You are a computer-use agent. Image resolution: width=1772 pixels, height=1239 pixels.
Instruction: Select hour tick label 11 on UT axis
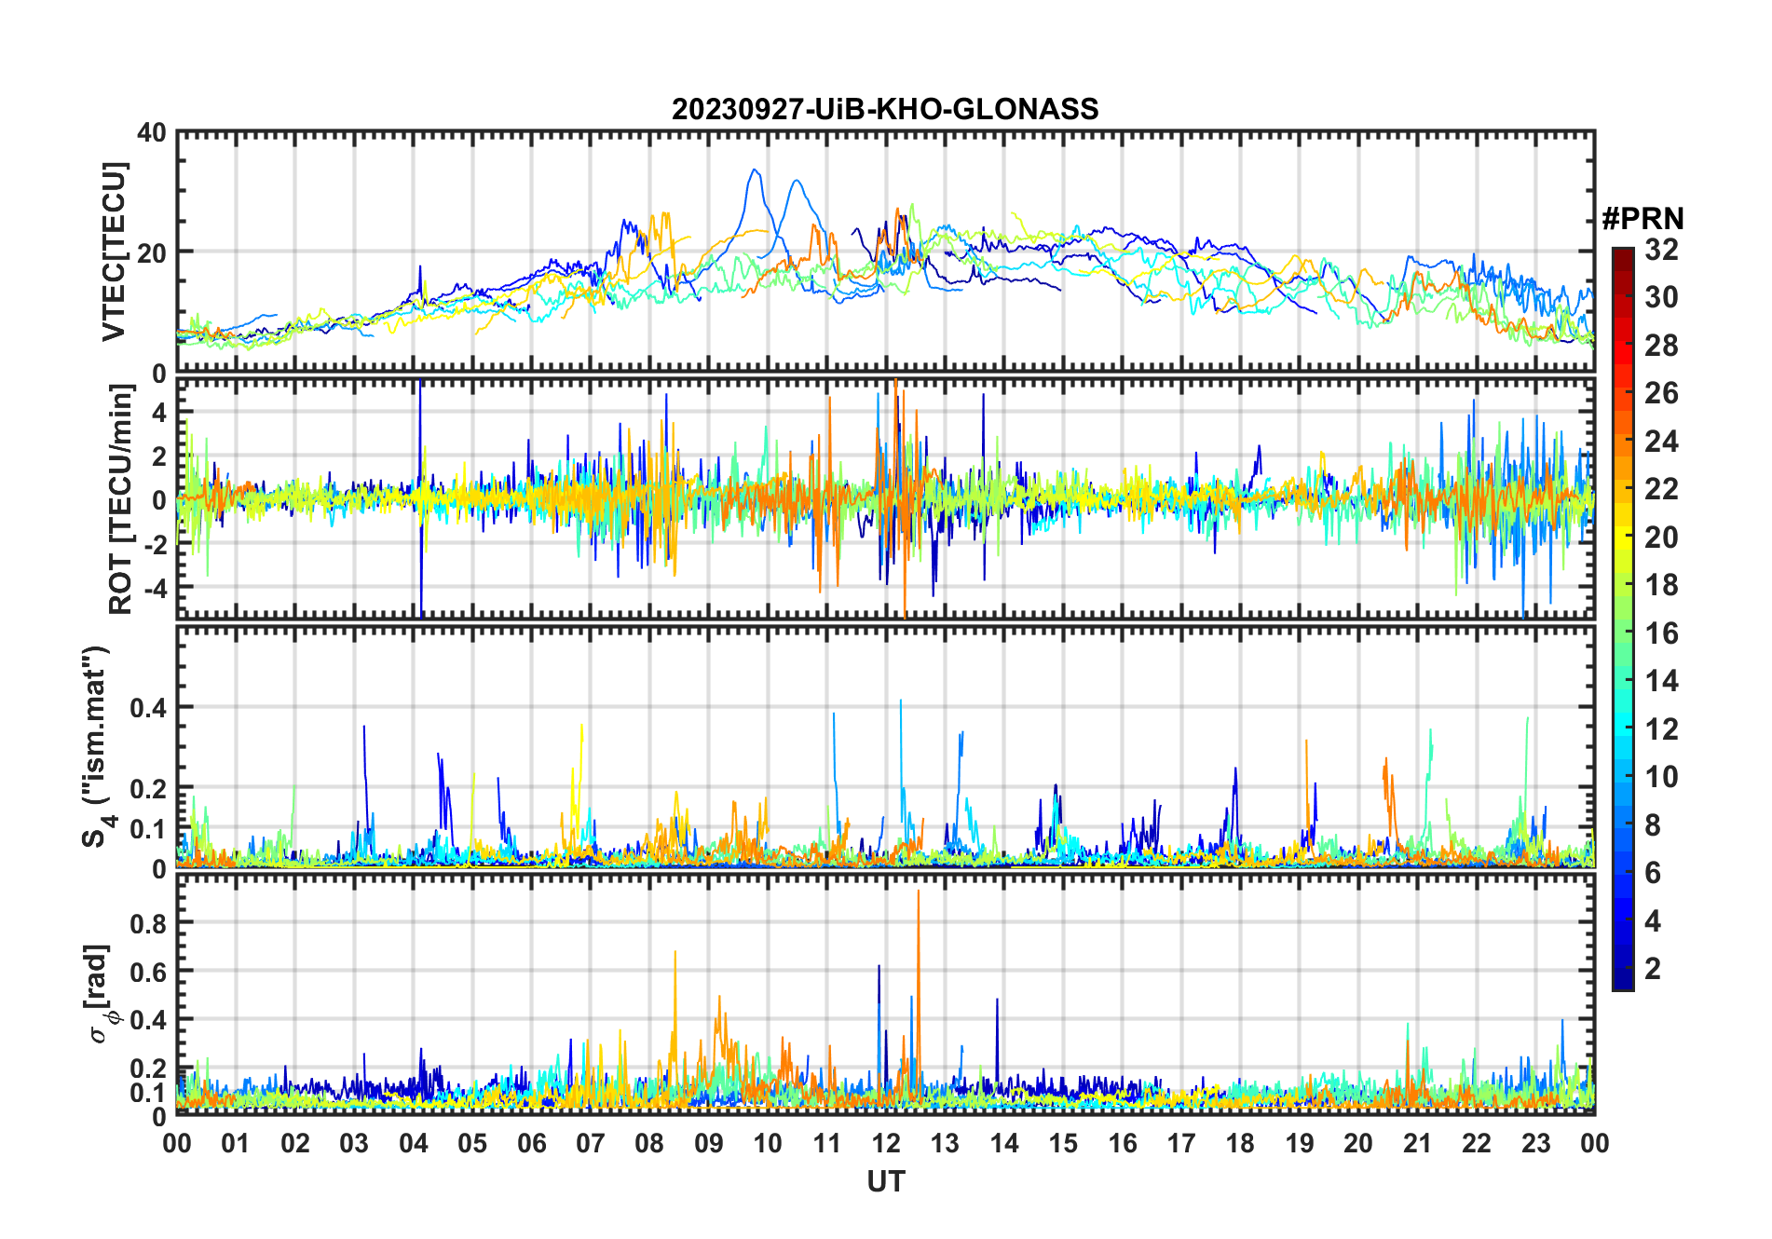pyautogui.click(x=827, y=1143)
